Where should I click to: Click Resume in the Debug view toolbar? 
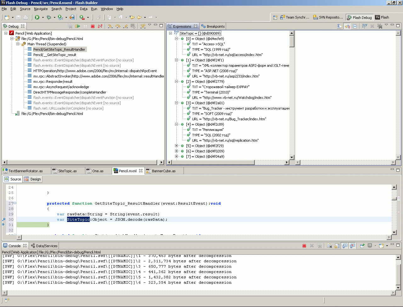(78, 26)
